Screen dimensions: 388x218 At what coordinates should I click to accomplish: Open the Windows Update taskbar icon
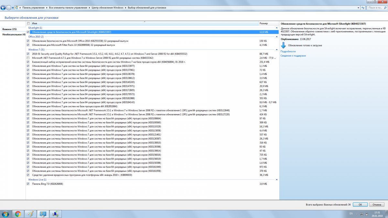(55, 214)
